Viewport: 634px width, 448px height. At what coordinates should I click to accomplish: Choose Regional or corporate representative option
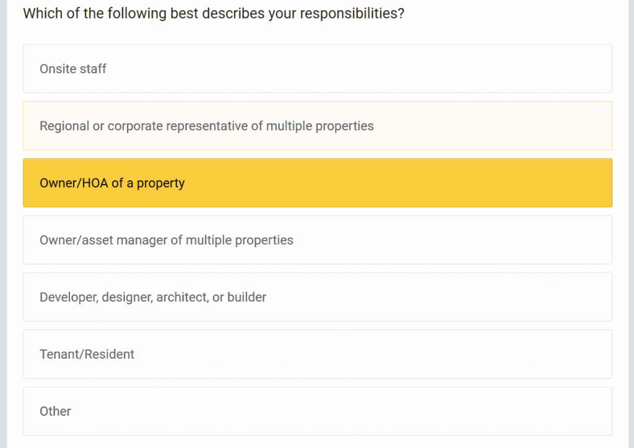click(x=318, y=126)
